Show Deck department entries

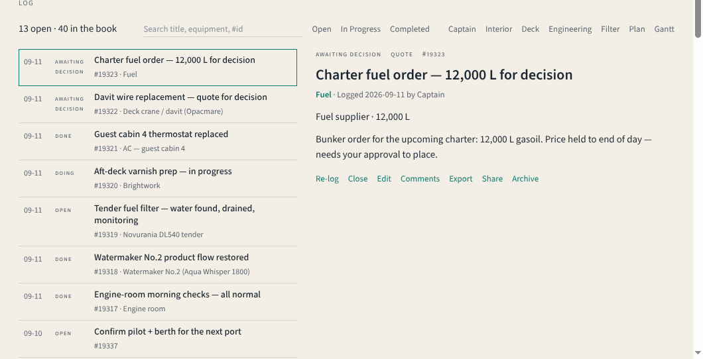[x=530, y=29]
